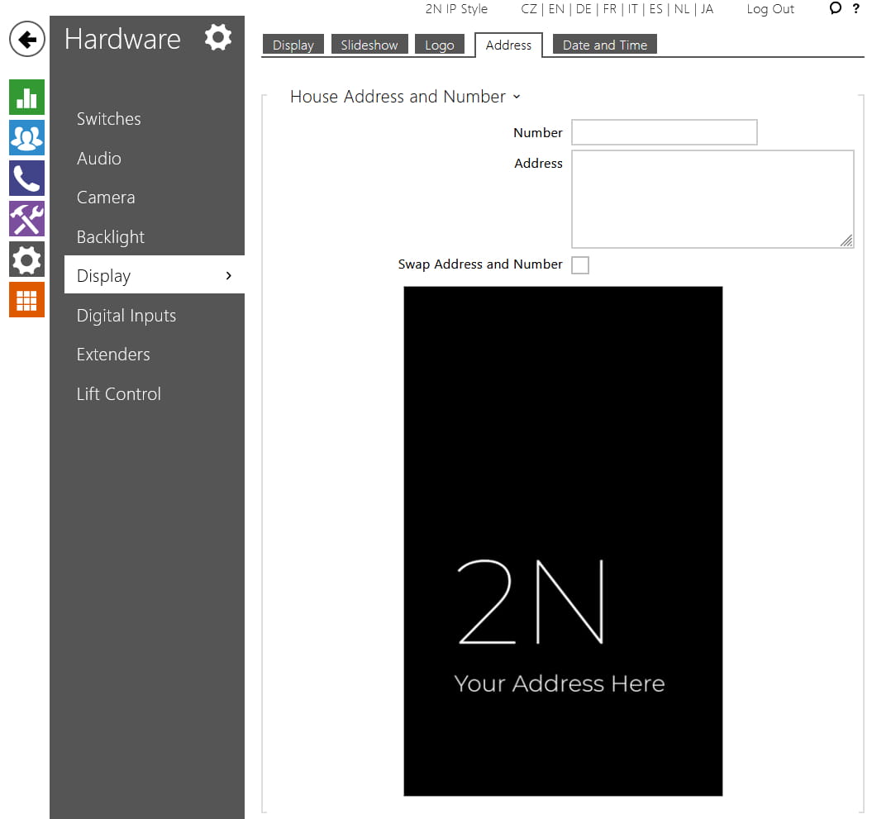Viewport: 872px width, 819px height.
Task: Switch to the Slideshow tab
Action: (369, 45)
